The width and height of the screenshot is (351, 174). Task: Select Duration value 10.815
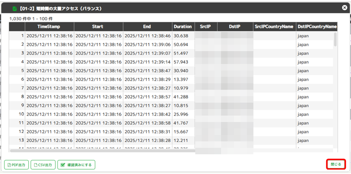click(181, 105)
